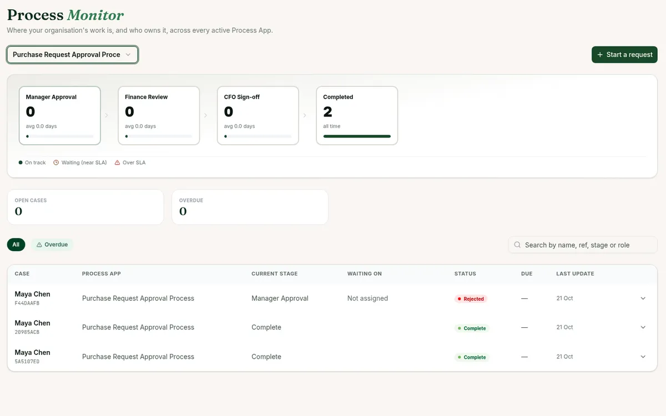Select the All filter tab
666x416 pixels.
coord(16,245)
